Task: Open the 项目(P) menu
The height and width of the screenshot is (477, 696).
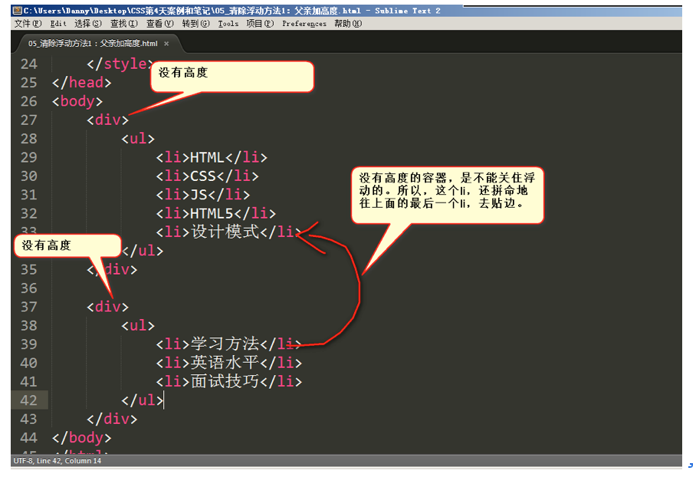Action: click(260, 24)
